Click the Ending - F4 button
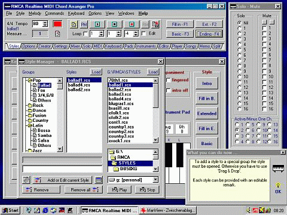The height and width of the screenshot is (215, 287). [209, 34]
